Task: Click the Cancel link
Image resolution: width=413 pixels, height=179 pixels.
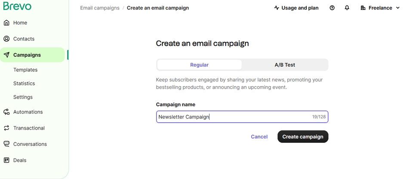Action: tap(259, 137)
